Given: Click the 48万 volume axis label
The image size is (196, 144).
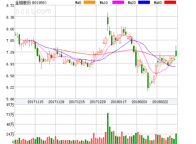Looking at the screenshot, I should coord(10,124).
